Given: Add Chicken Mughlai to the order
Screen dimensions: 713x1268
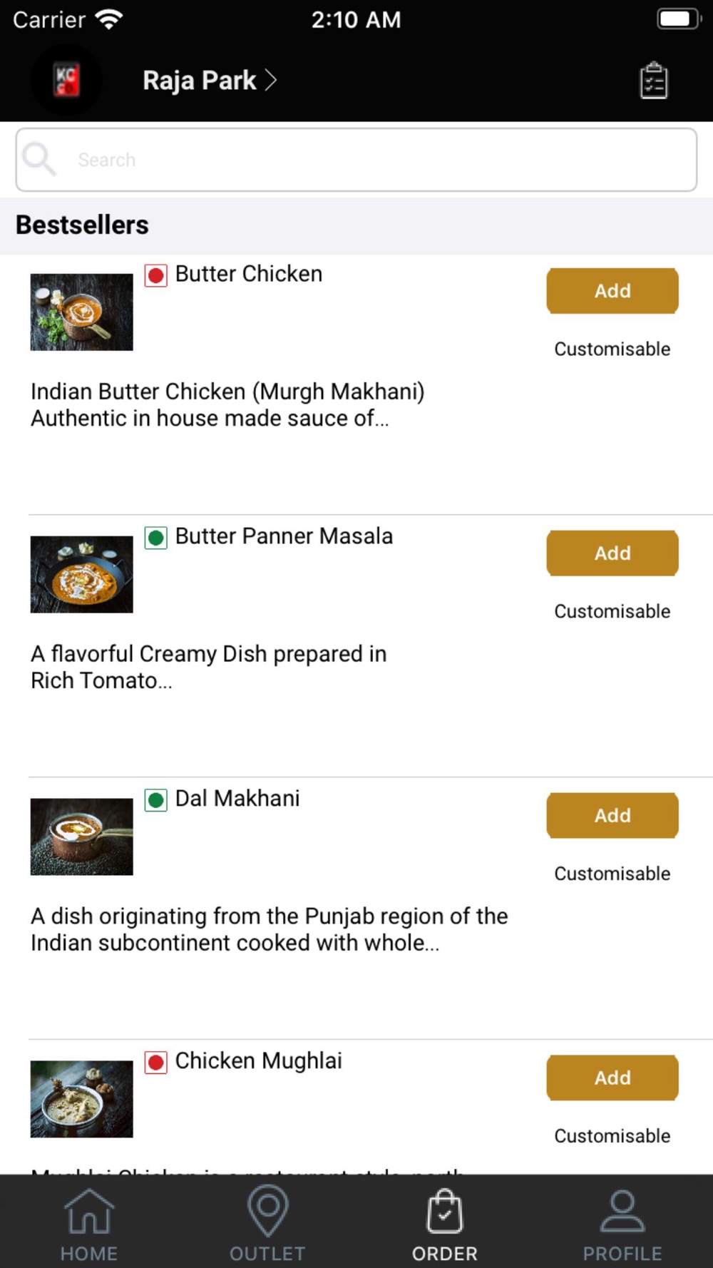Looking at the screenshot, I should pyautogui.click(x=612, y=1078).
